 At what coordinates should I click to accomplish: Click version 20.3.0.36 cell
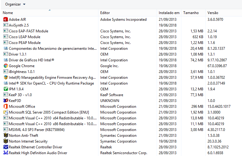214,141
